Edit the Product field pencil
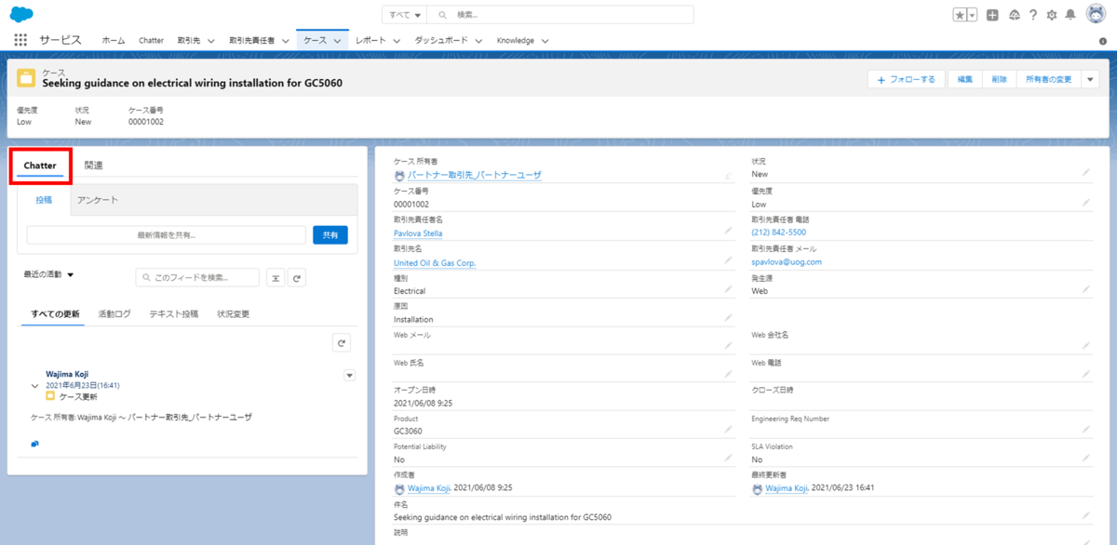This screenshot has height=545, width=1117. point(728,430)
